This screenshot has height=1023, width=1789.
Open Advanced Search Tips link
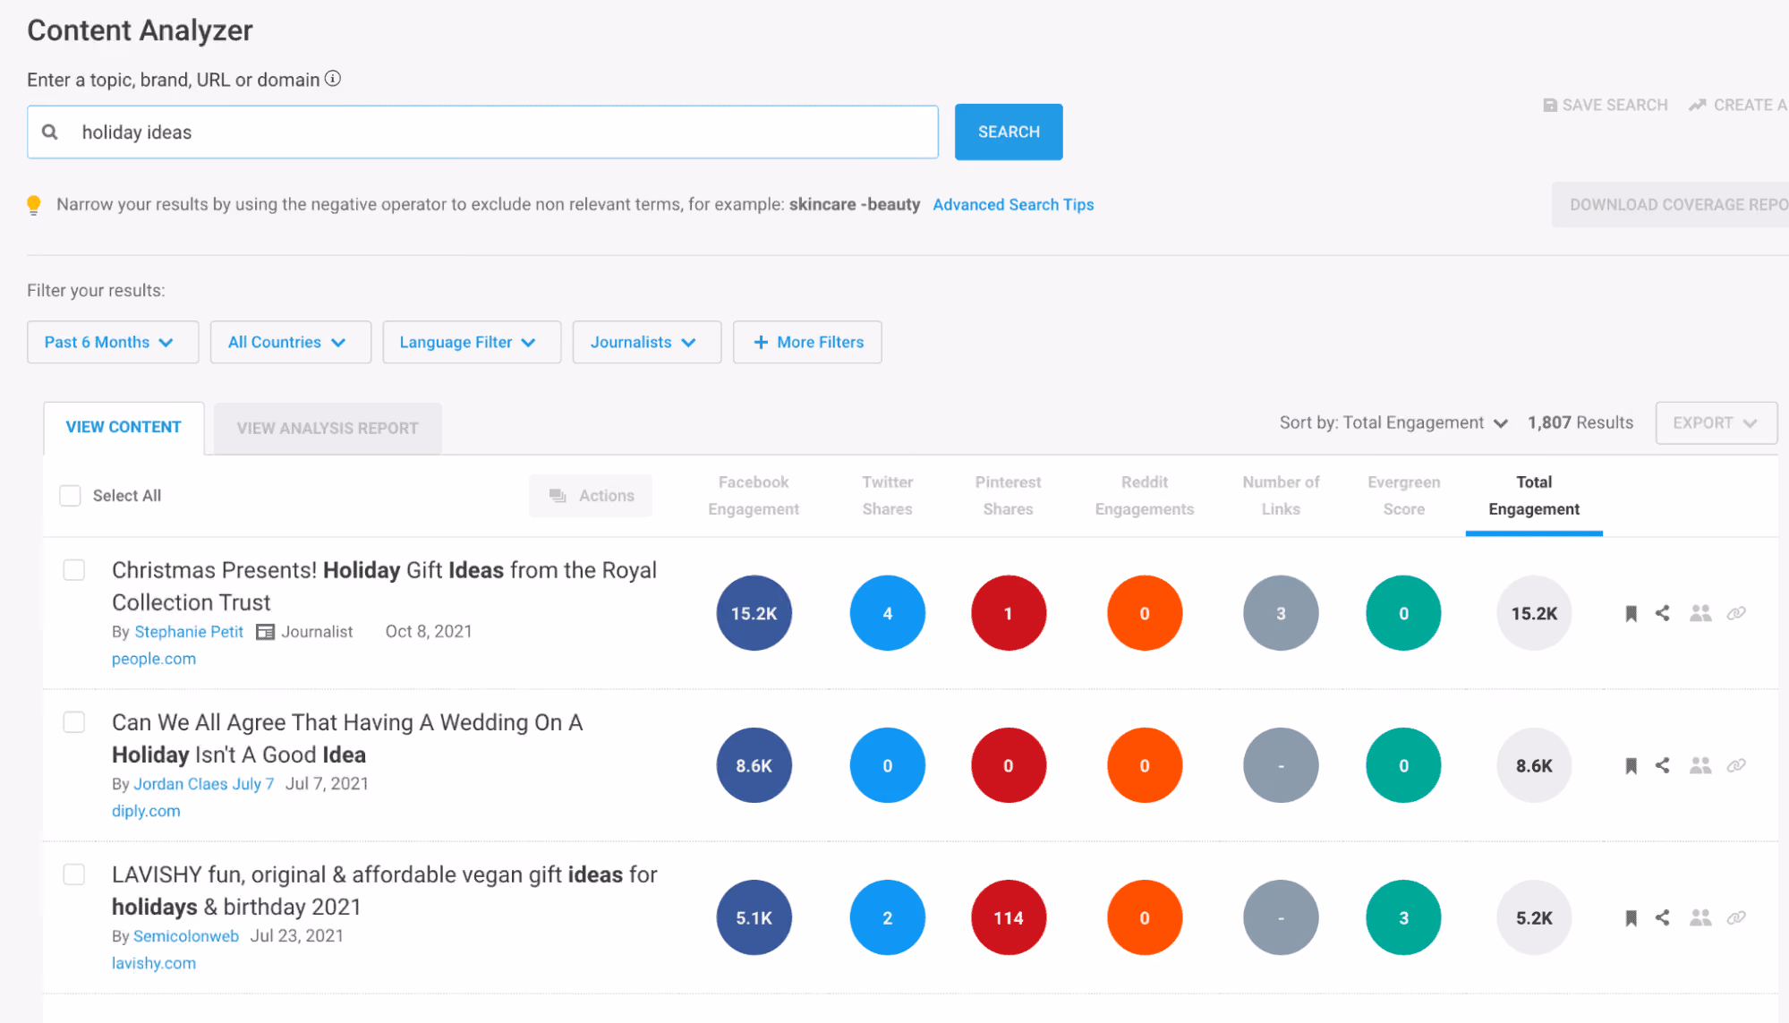(1013, 205)
